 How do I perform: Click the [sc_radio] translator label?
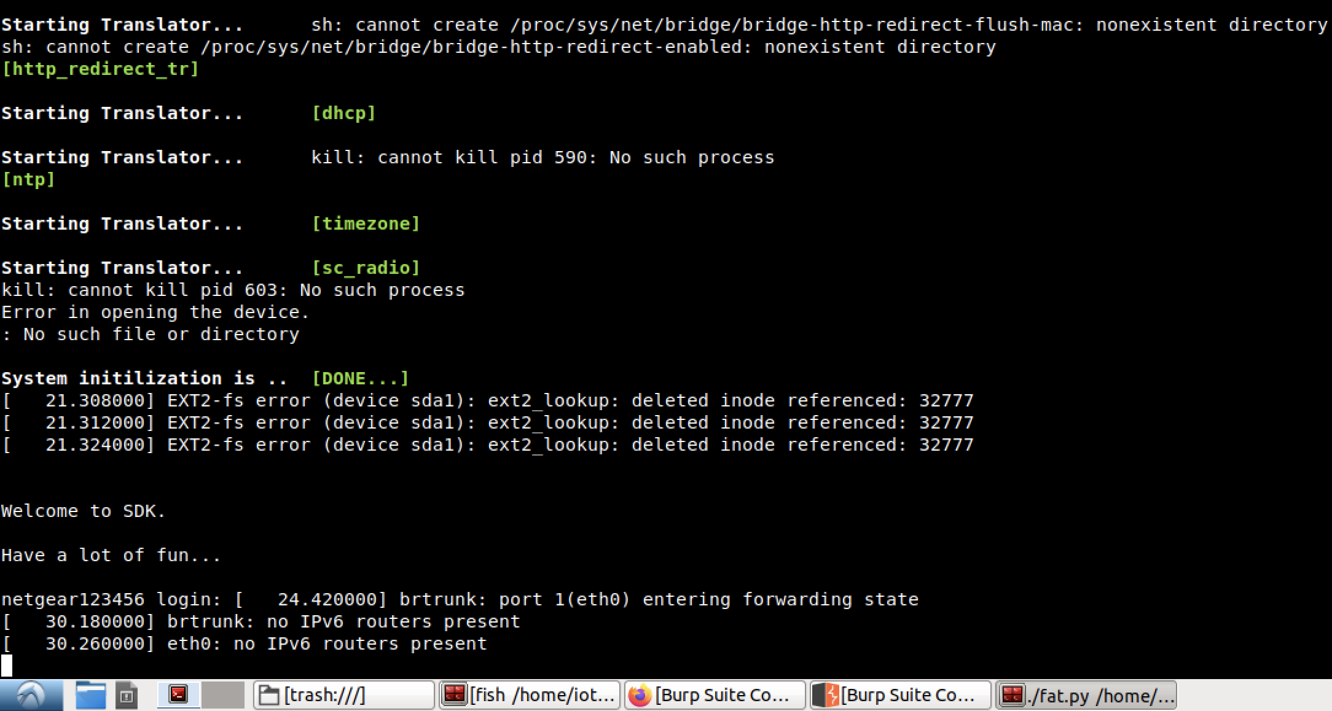[366, 268]
